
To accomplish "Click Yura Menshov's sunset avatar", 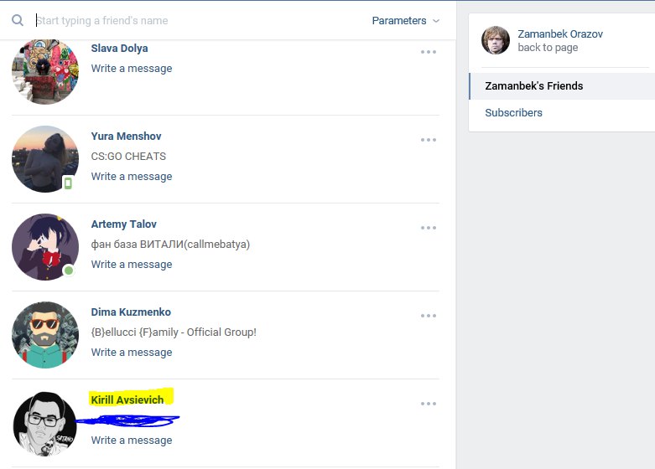I will click(45, 159).
